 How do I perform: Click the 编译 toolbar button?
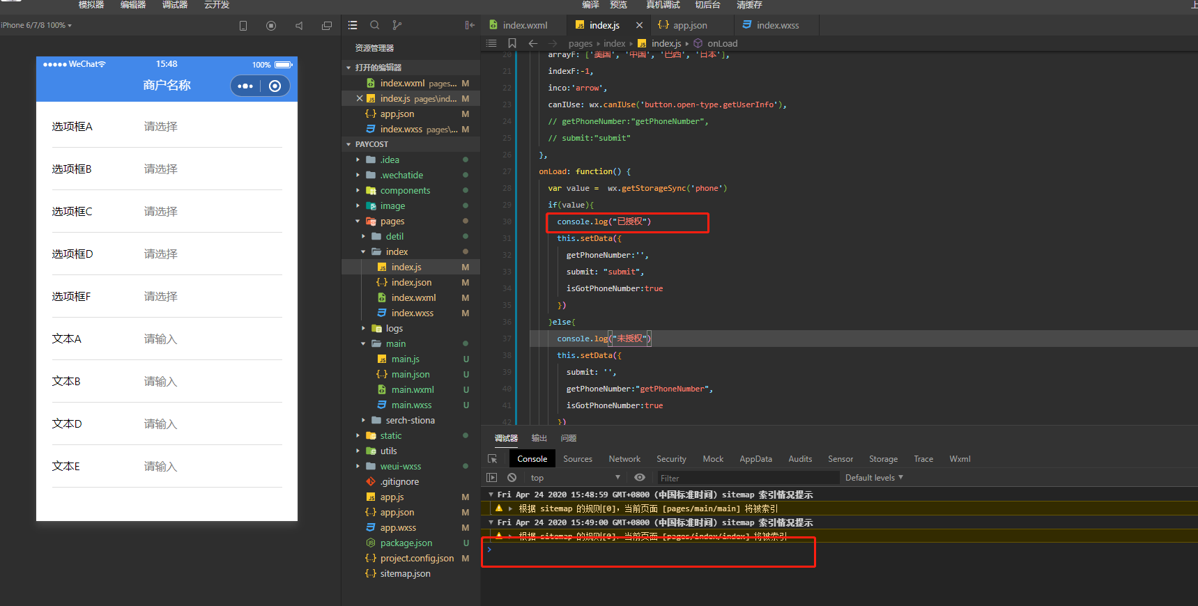[x=591, y=5]
